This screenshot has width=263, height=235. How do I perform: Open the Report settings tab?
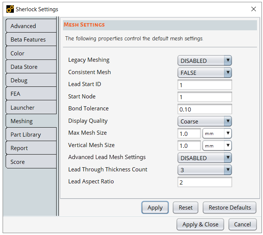pyautogui.click(x=31, y=148)
